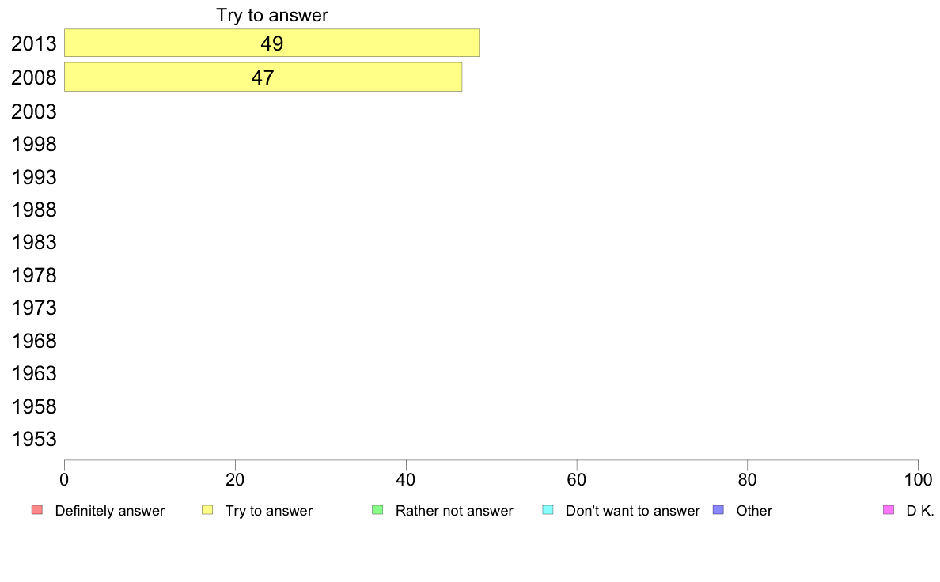Image resolution: width=940 pixels, height=582 pixels.
Task: Click the magenta D K. legend swatch
Action: click(889, 510)
